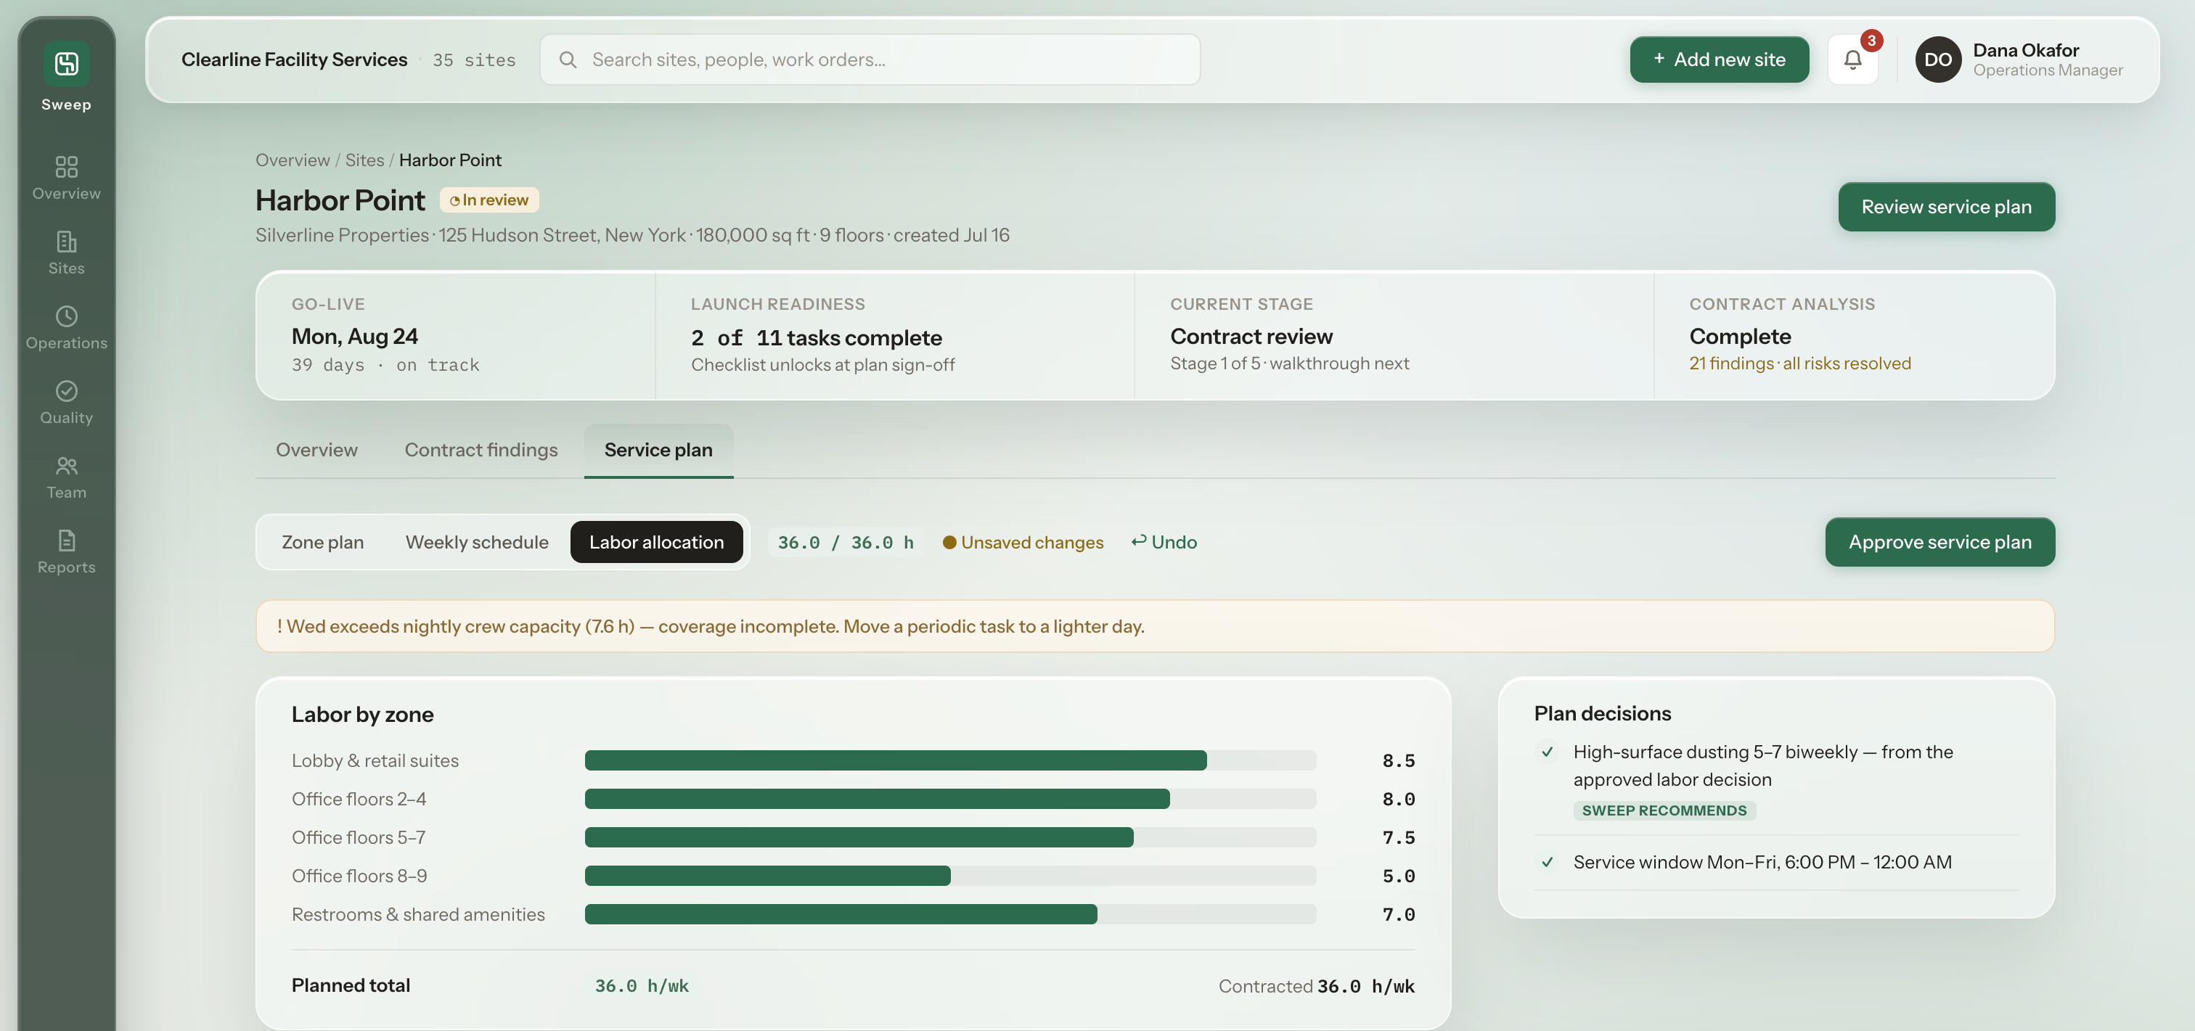Switch to the Overview tab
This screenshot has height=1031, width=2195.
pyautogui.click(x=316, y=450)
